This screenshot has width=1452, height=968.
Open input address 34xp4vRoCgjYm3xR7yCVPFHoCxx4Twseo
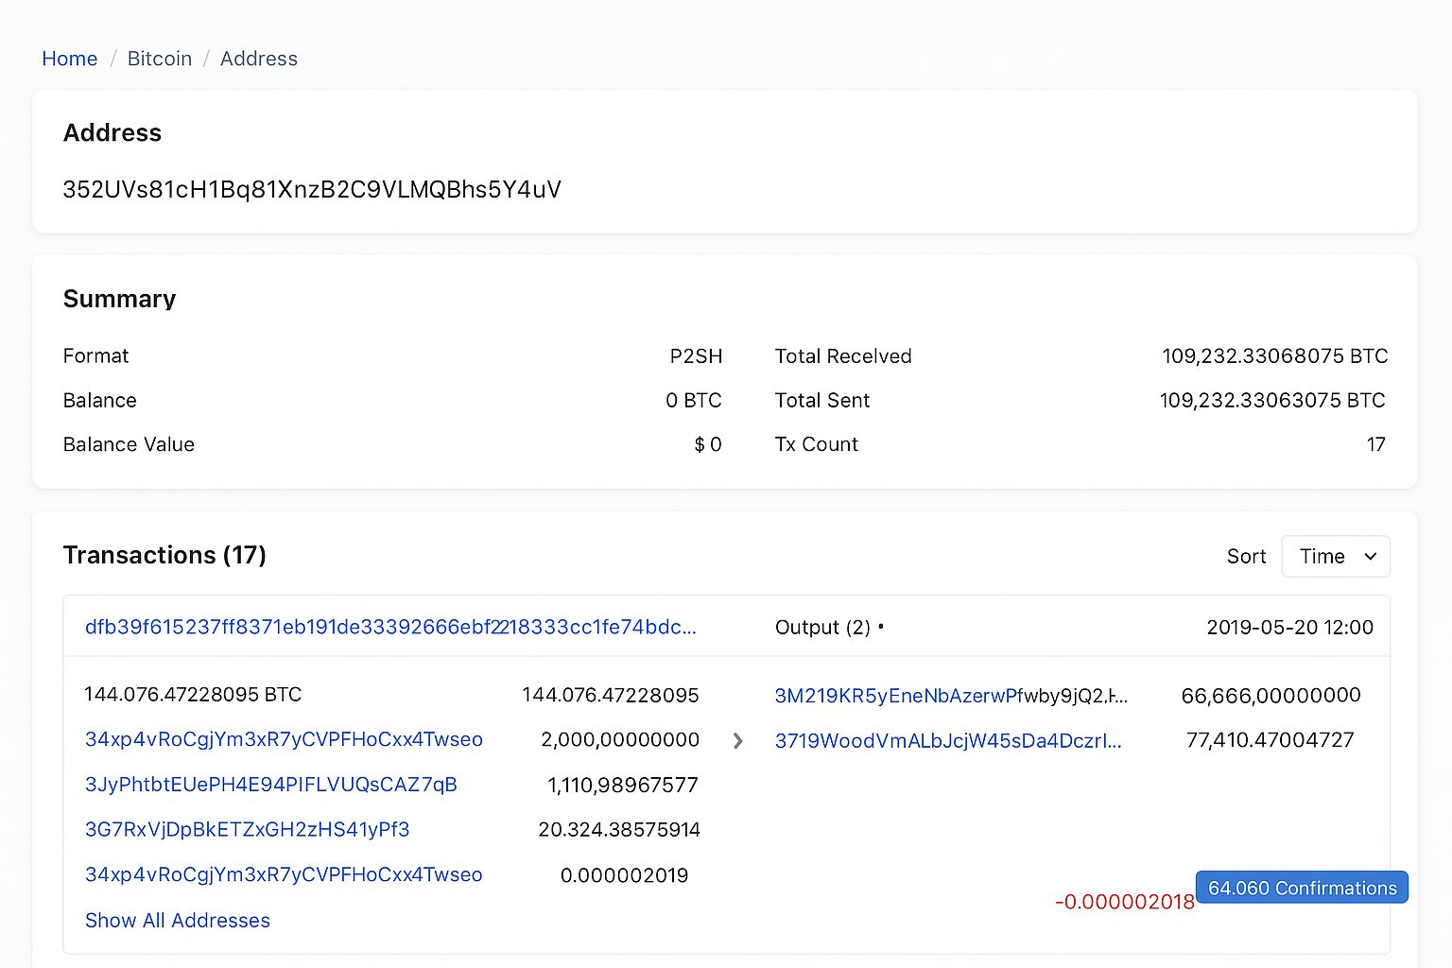(x=284, y=739)
